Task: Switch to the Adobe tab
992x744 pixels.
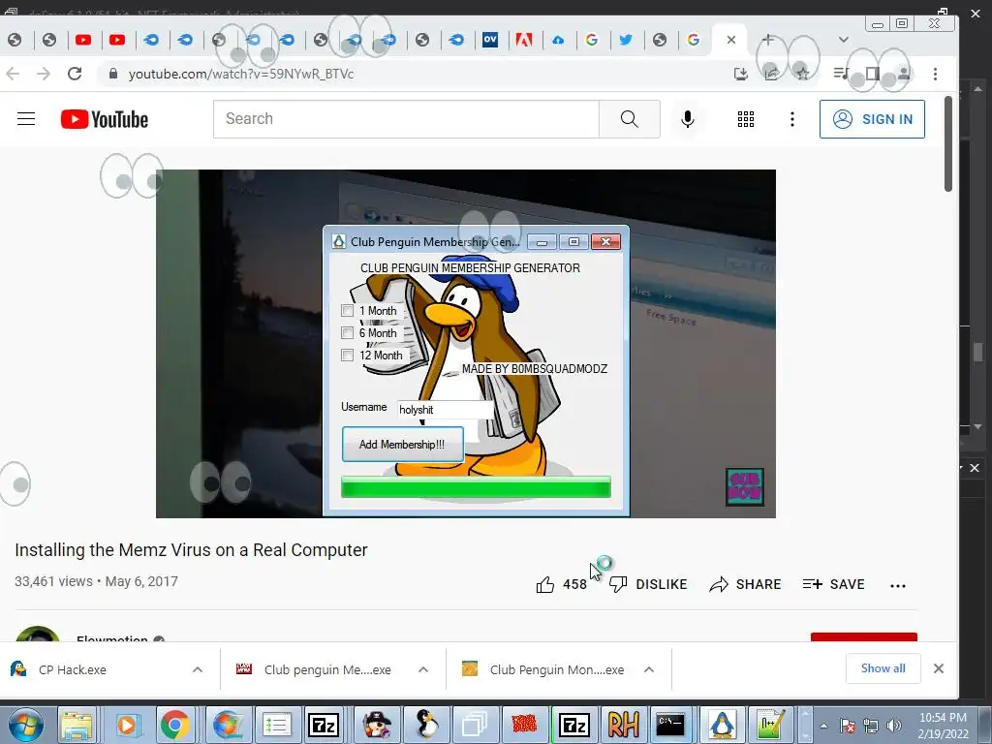Action: click(x=524, y=40)
